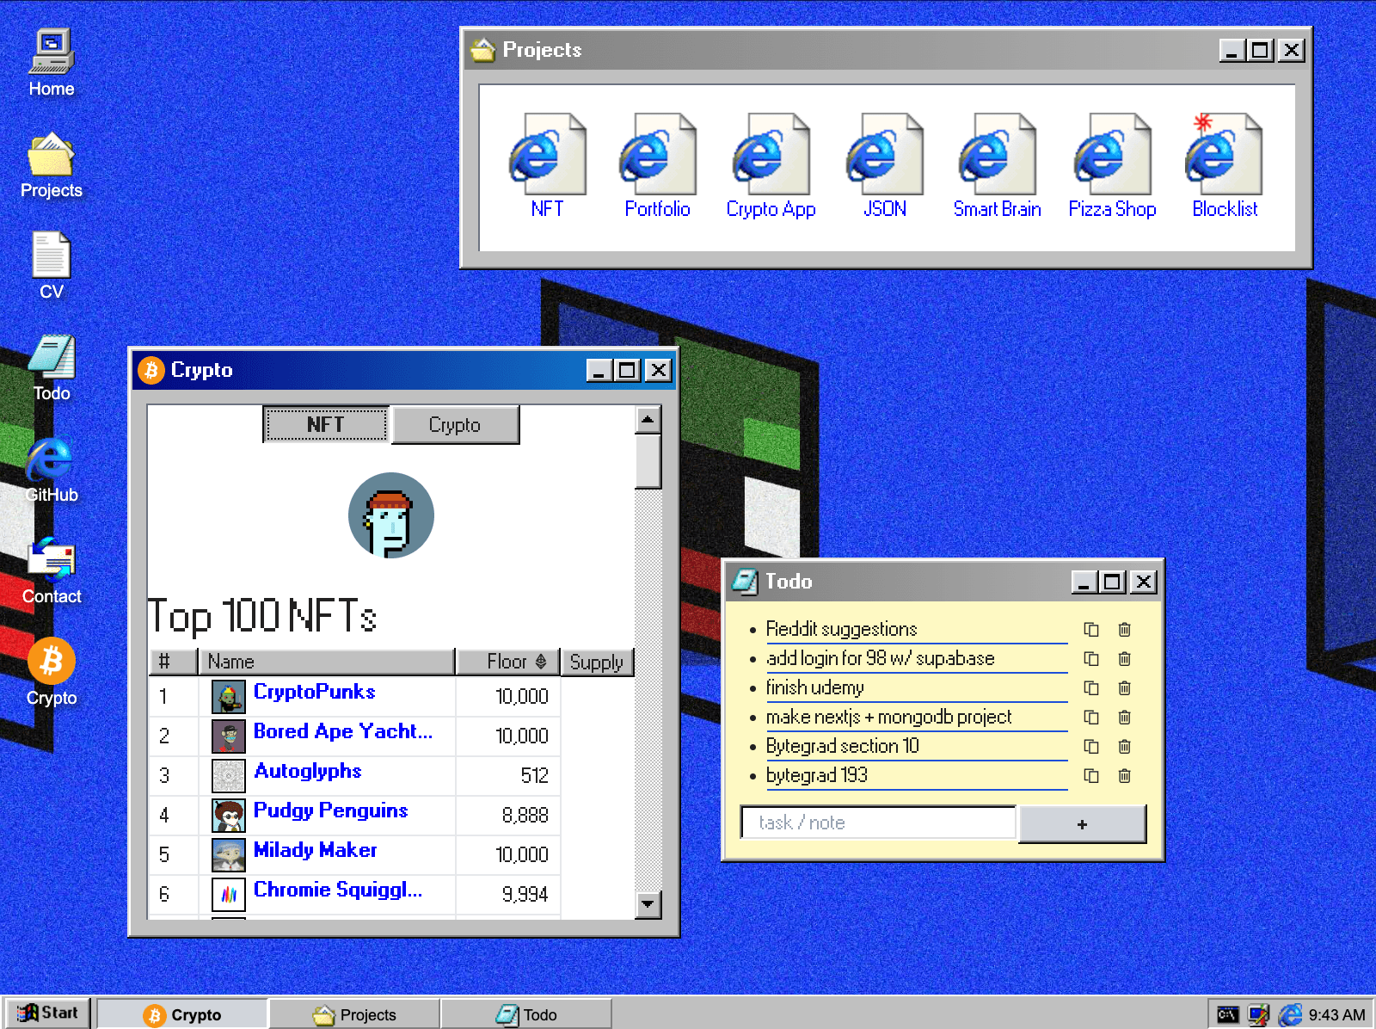Open the Contact mail desktop icon

click(52, 571)
